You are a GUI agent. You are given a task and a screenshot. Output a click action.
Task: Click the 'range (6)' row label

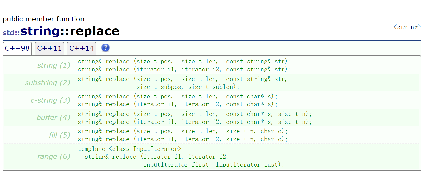(x=54, y=157)
